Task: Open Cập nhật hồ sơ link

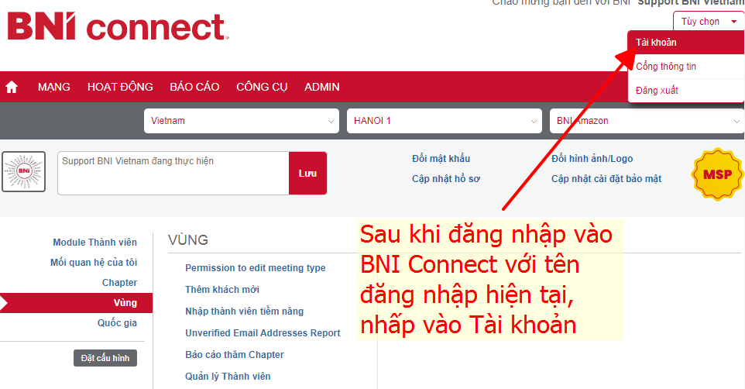Action: (446, 179)
